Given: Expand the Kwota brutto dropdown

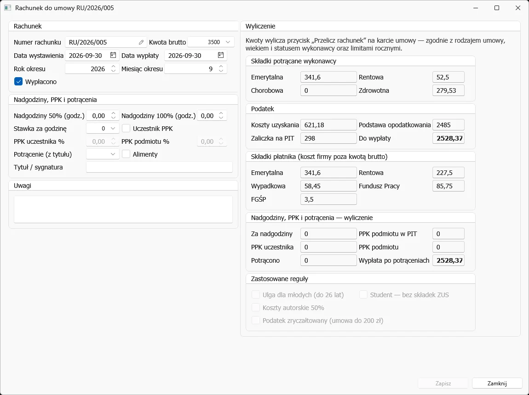Looking at the screenshot, I should (228, 42).
